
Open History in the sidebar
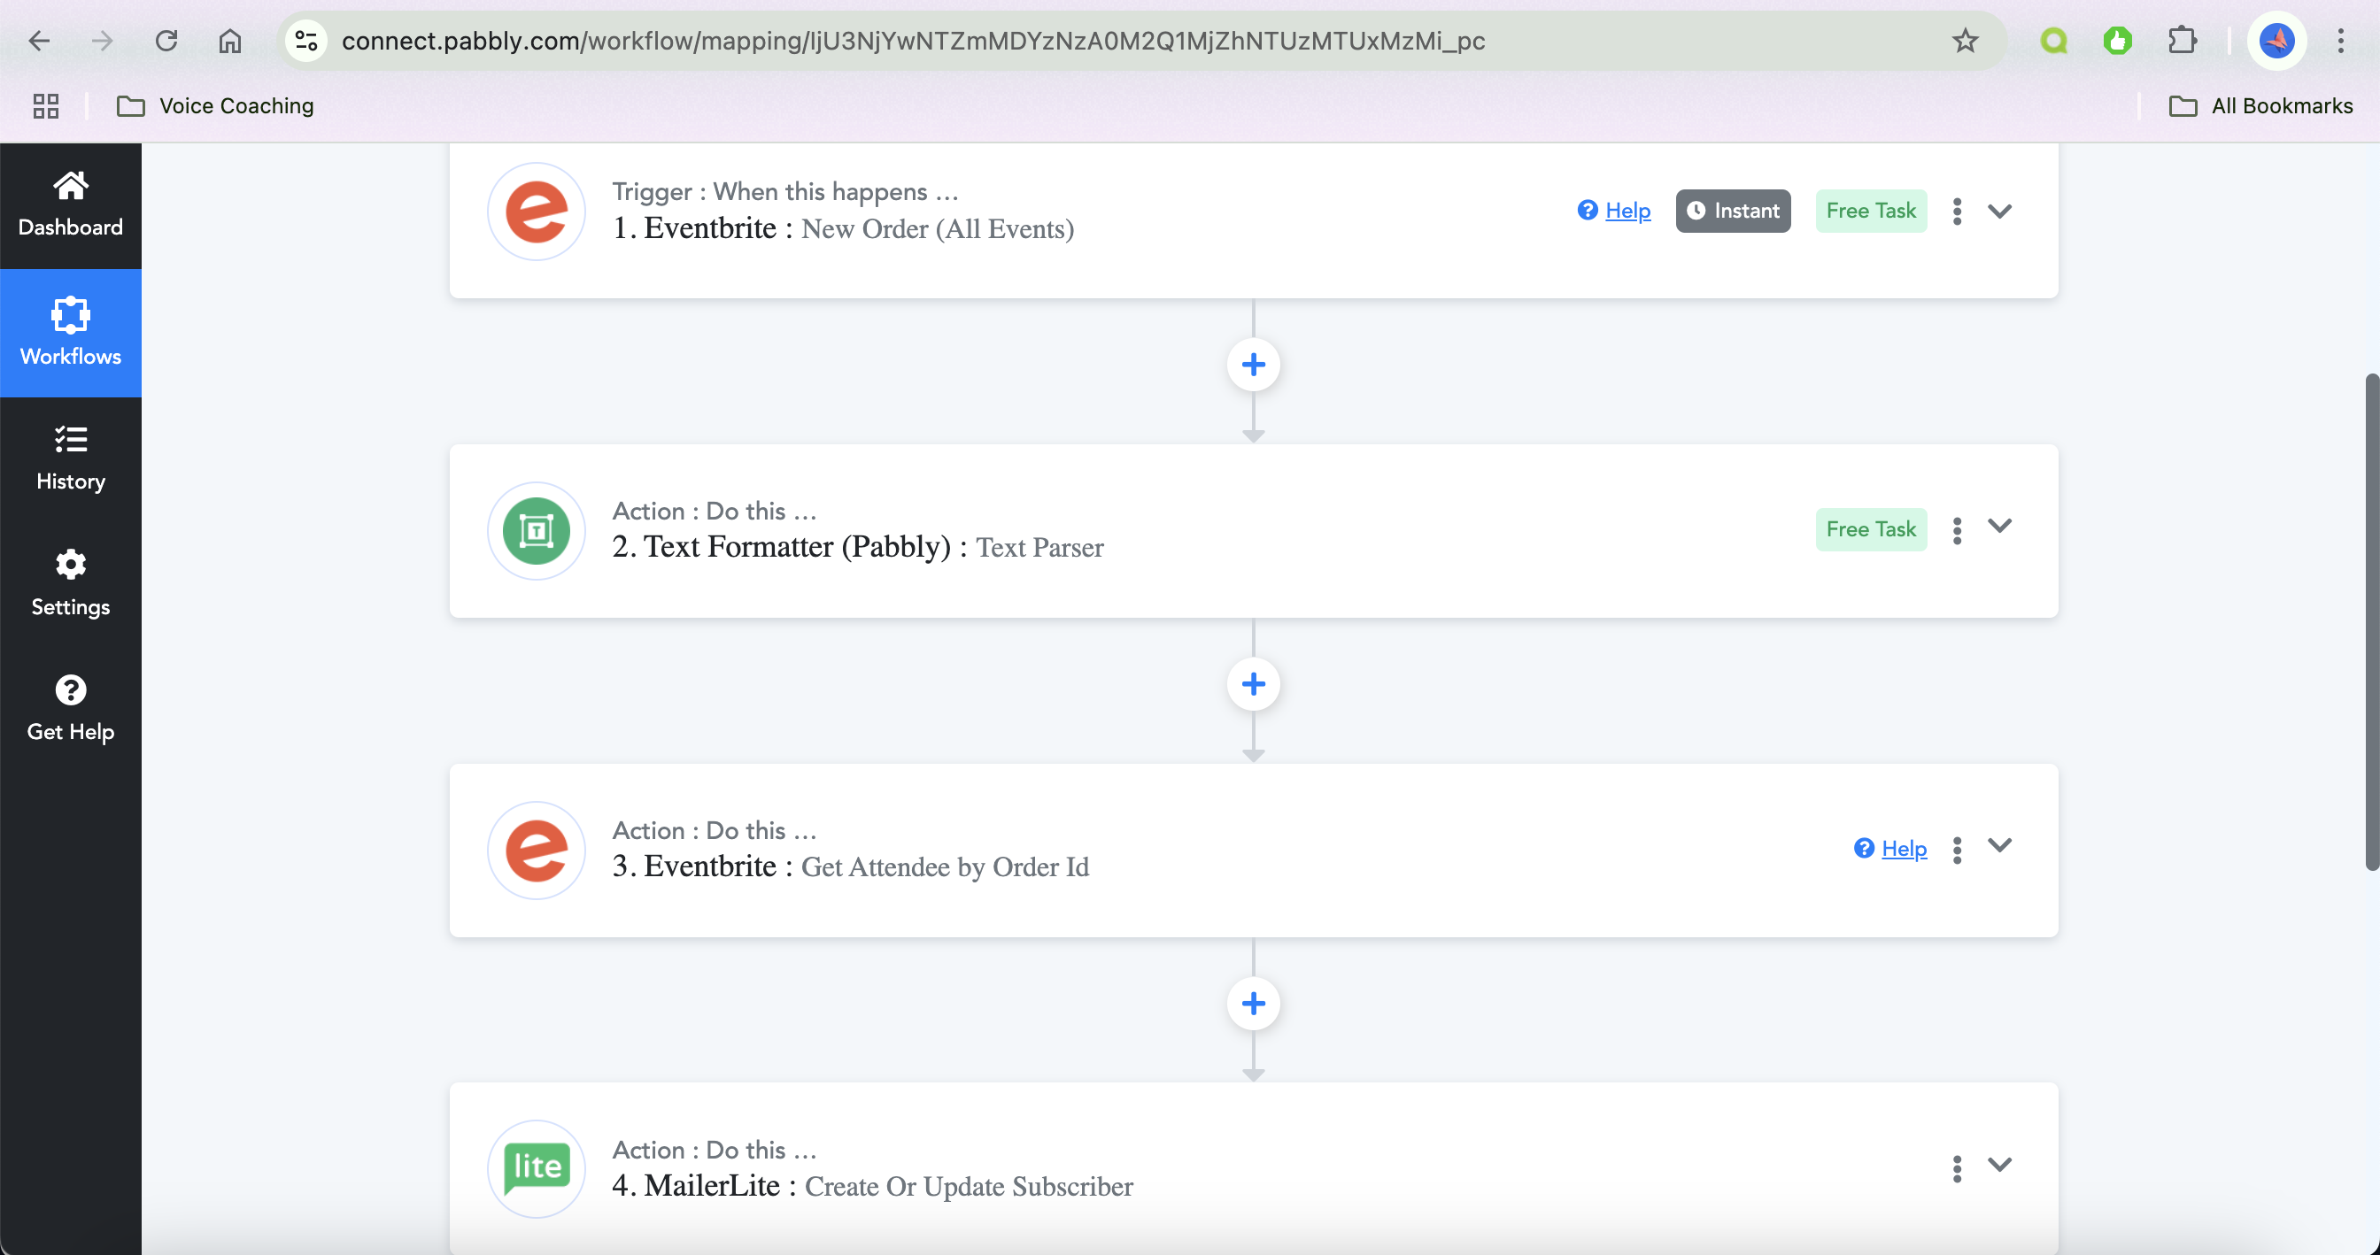(70, 458)
